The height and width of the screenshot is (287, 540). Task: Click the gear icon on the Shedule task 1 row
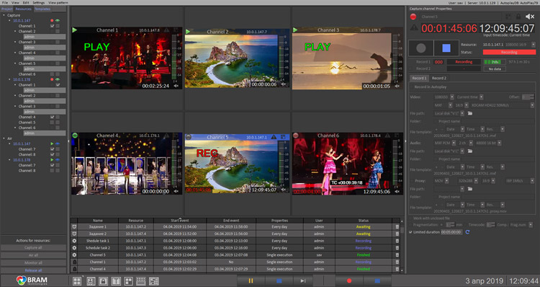click(74, 241)
